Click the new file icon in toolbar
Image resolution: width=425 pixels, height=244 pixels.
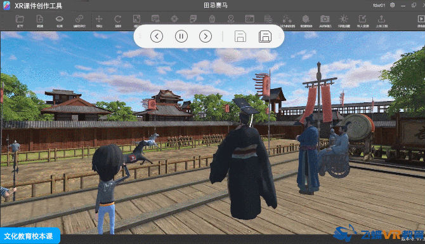click(x=39, y=19)
